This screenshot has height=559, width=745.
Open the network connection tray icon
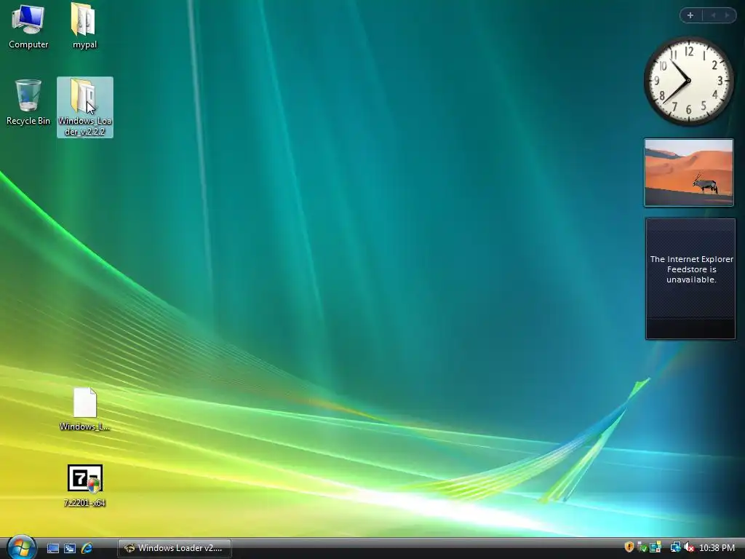tap(675, 547)
